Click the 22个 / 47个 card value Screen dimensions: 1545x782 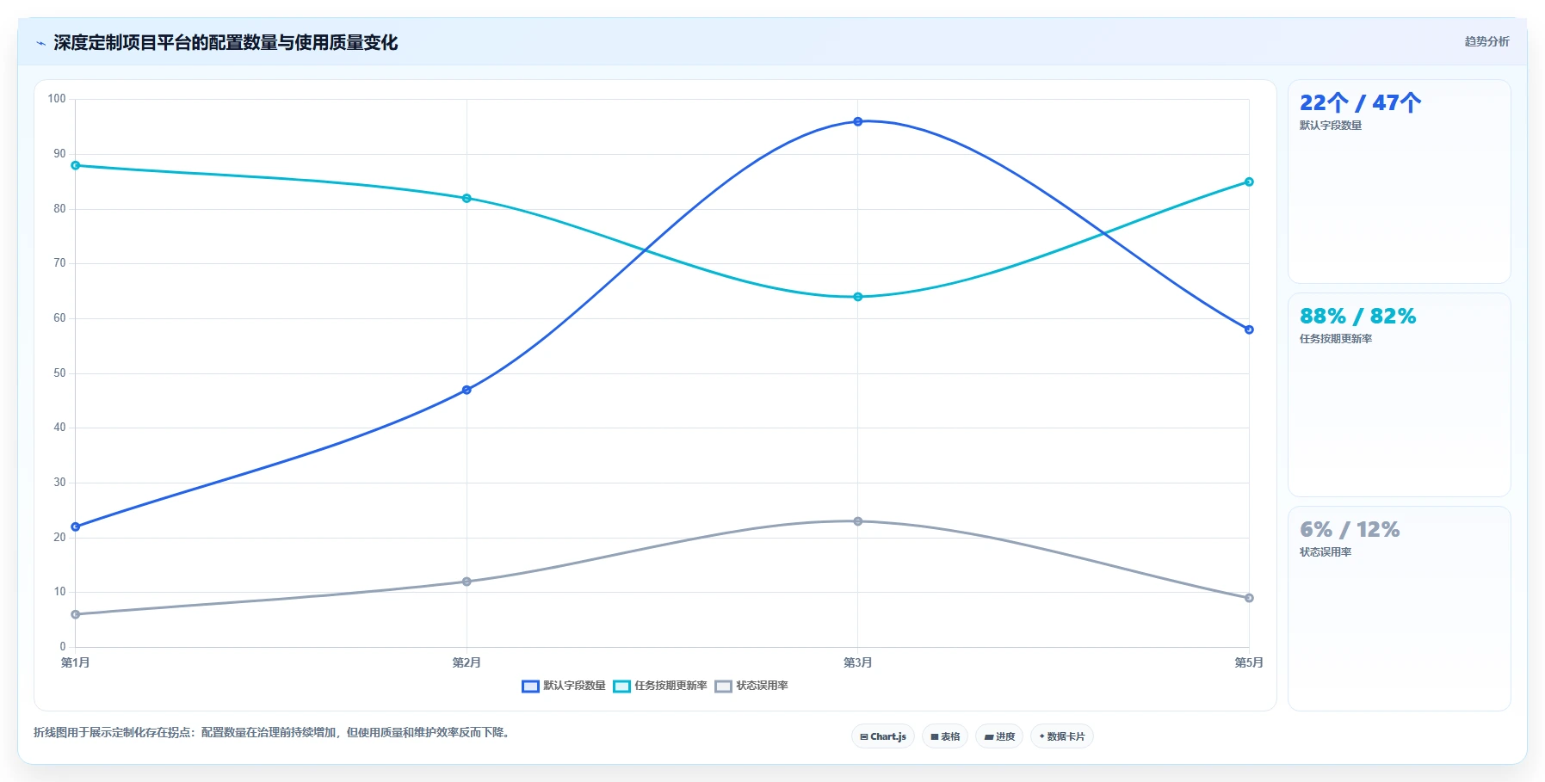(x=1360, y=103)
